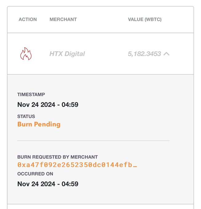Click the red burn flame icon
The image size is (201, 209).
(x=26, y=54)
